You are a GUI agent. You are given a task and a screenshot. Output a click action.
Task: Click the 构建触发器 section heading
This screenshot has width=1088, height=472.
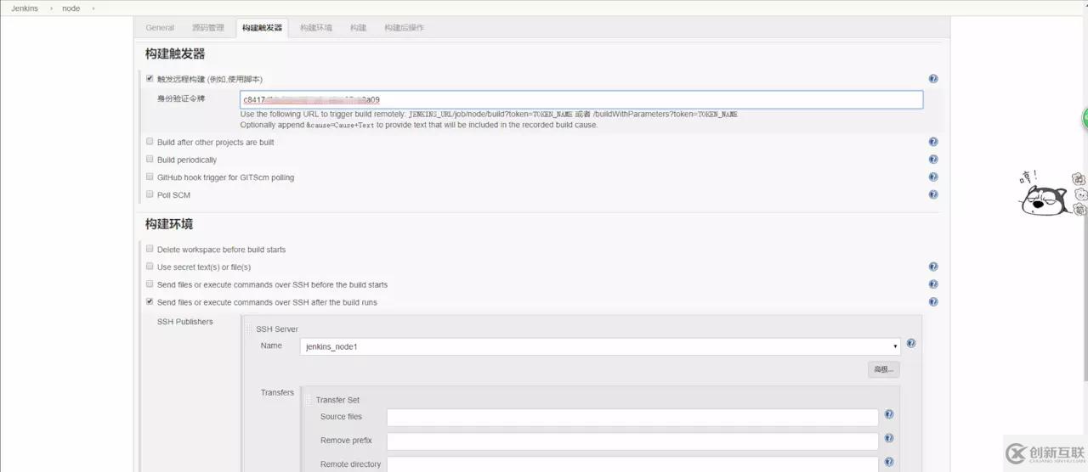[x=175, y=53]
